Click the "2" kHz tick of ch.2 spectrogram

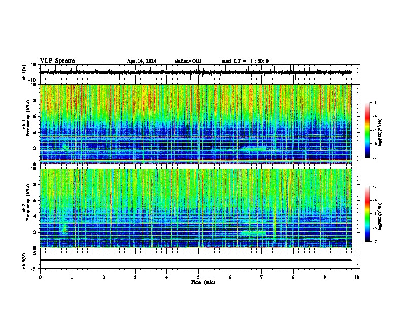(36, 232)
